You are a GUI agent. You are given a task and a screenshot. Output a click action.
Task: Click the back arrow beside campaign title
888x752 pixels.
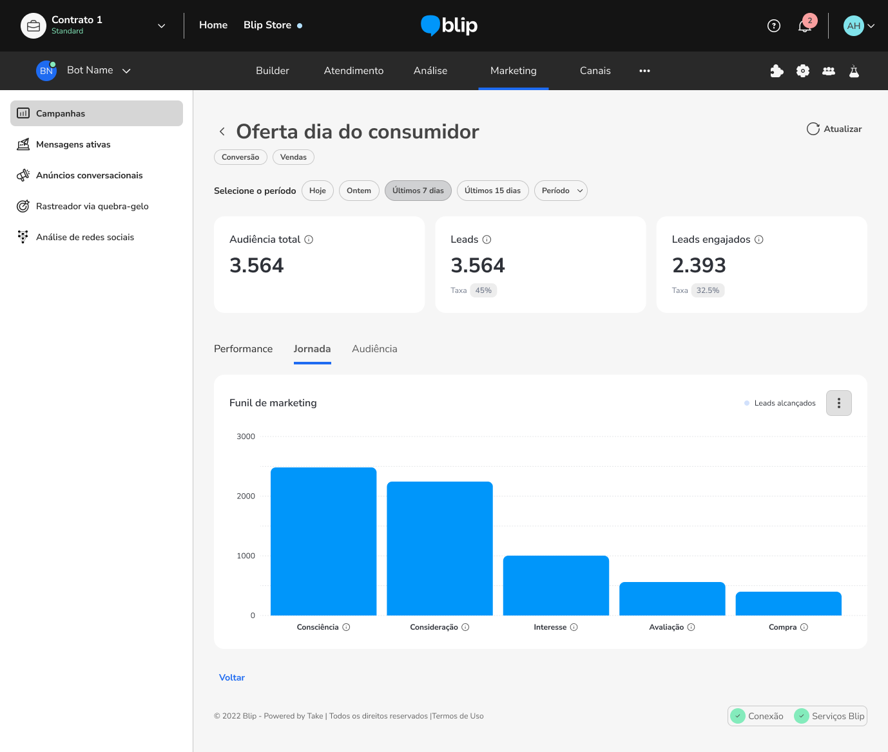[x=222, y=132]
